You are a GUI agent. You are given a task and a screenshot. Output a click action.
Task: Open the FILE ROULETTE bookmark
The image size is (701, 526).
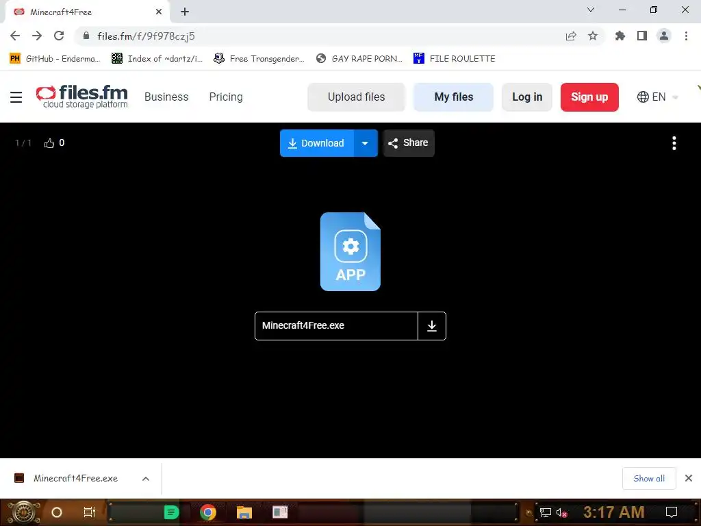[455, 59]
